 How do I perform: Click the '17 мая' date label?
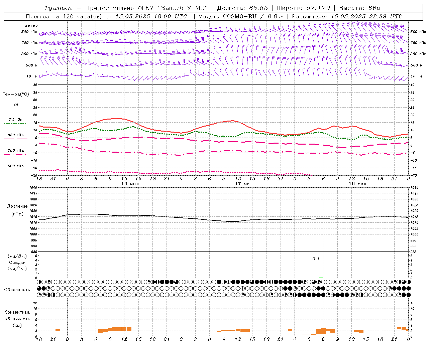tap(244, 184)
